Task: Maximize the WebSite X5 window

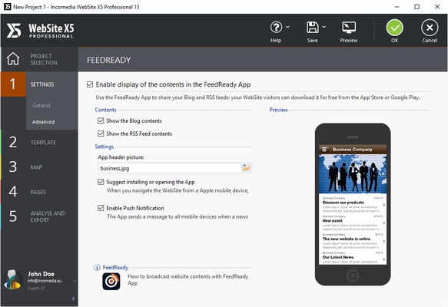Action: click(x=416, y=7)
